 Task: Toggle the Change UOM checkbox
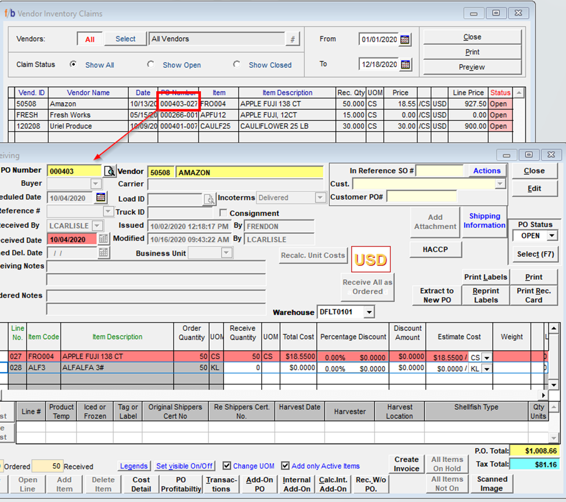click(228, 465)
